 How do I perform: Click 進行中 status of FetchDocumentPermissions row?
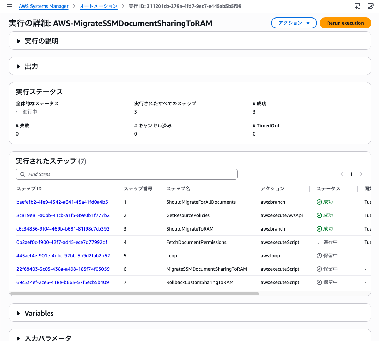330,242
